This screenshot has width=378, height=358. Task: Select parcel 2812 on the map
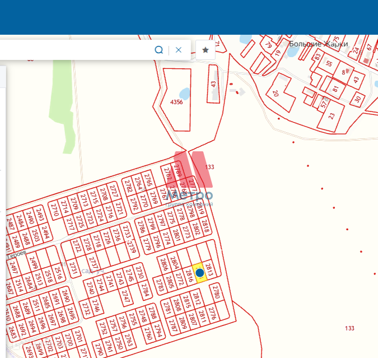coord(197,299)
